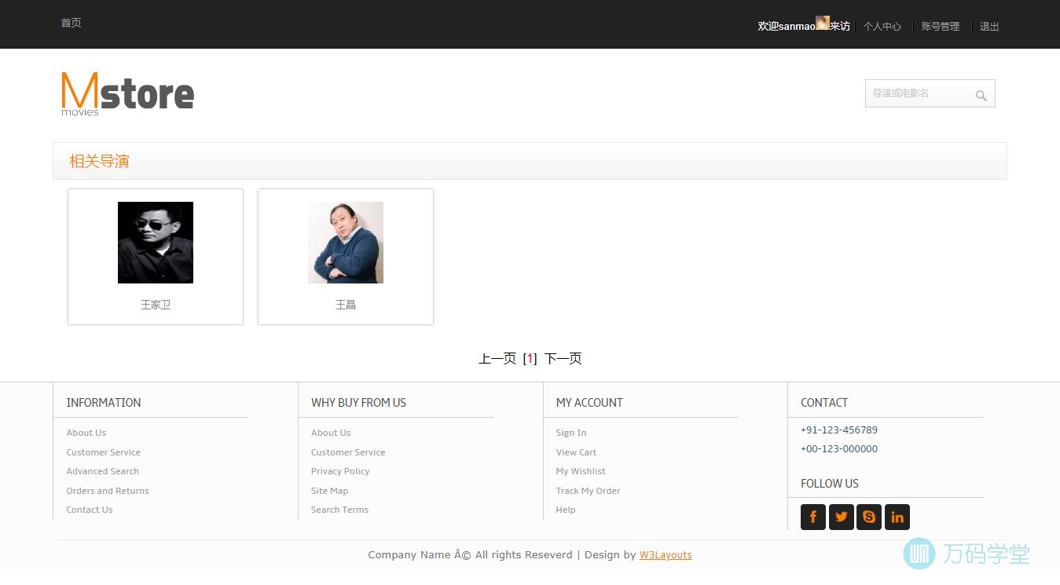Click the sanmao user avatar image

[x=823, y=23]
